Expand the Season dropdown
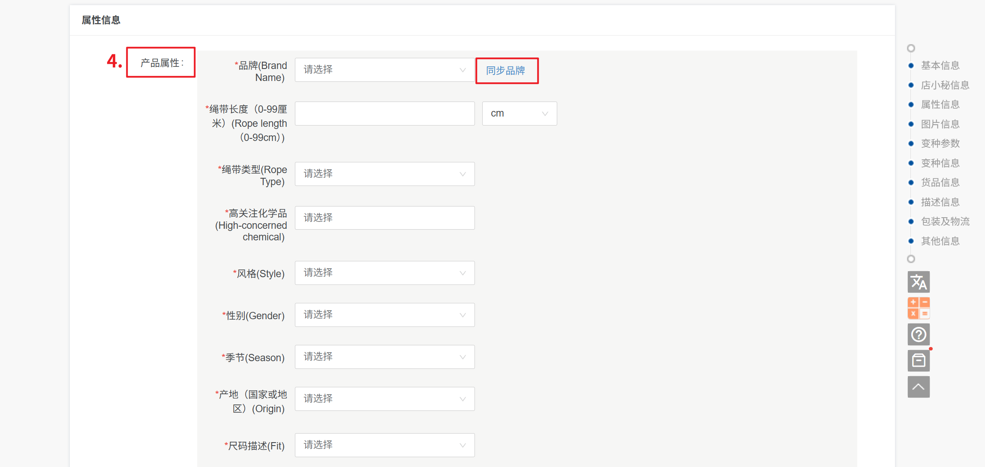985x467 pixels. [x=384, y=357]
